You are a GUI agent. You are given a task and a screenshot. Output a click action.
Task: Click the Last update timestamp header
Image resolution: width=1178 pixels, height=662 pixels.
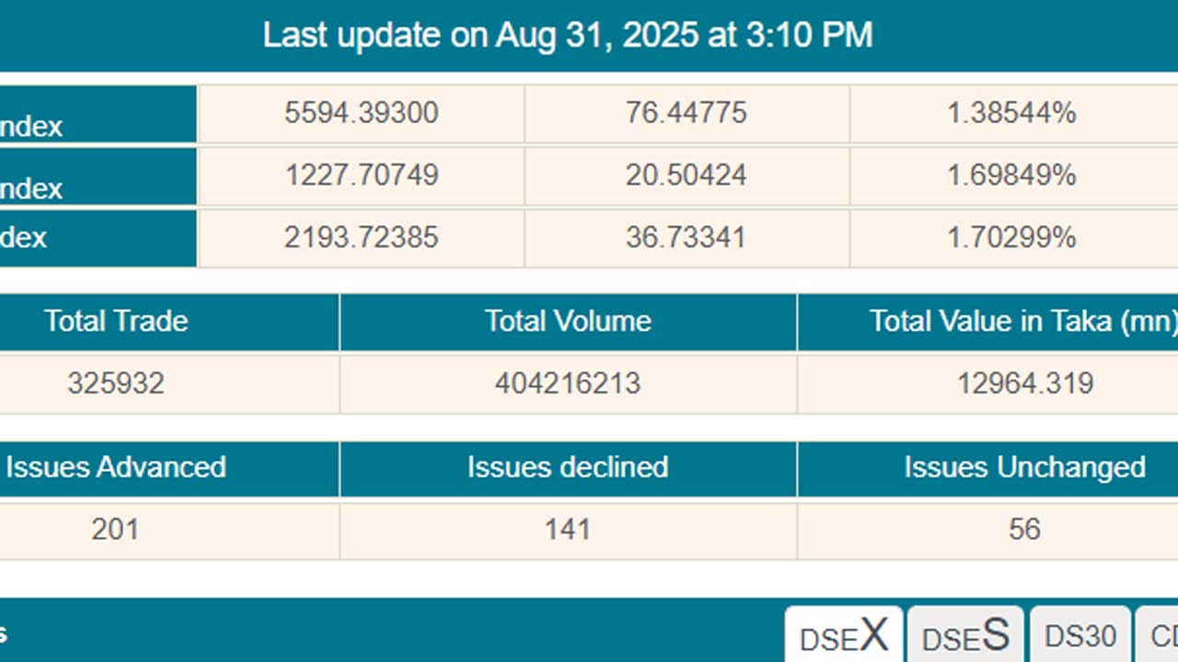568,35
